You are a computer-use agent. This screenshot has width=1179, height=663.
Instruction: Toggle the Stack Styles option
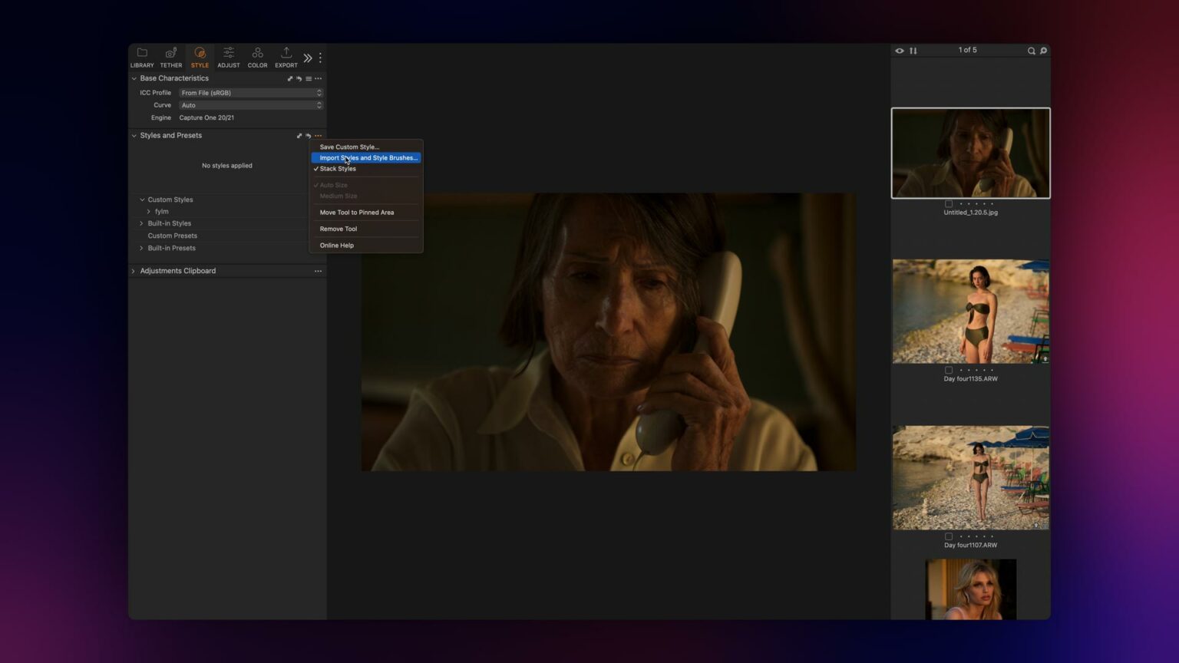click(x=338, y=168)
